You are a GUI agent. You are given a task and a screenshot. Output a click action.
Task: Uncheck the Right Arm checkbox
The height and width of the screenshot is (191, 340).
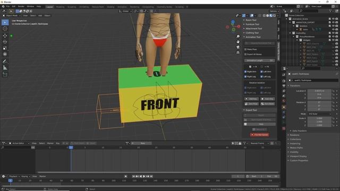245,72
